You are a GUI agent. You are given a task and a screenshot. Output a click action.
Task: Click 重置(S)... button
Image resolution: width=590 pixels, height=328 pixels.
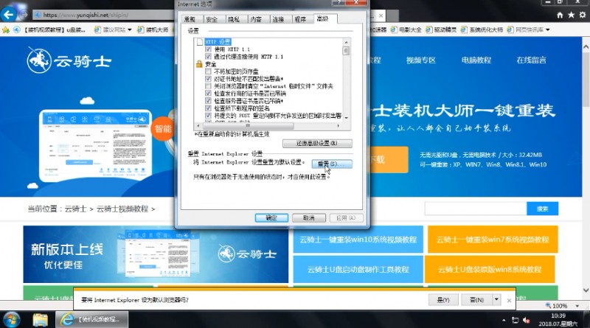coord(332,164)
